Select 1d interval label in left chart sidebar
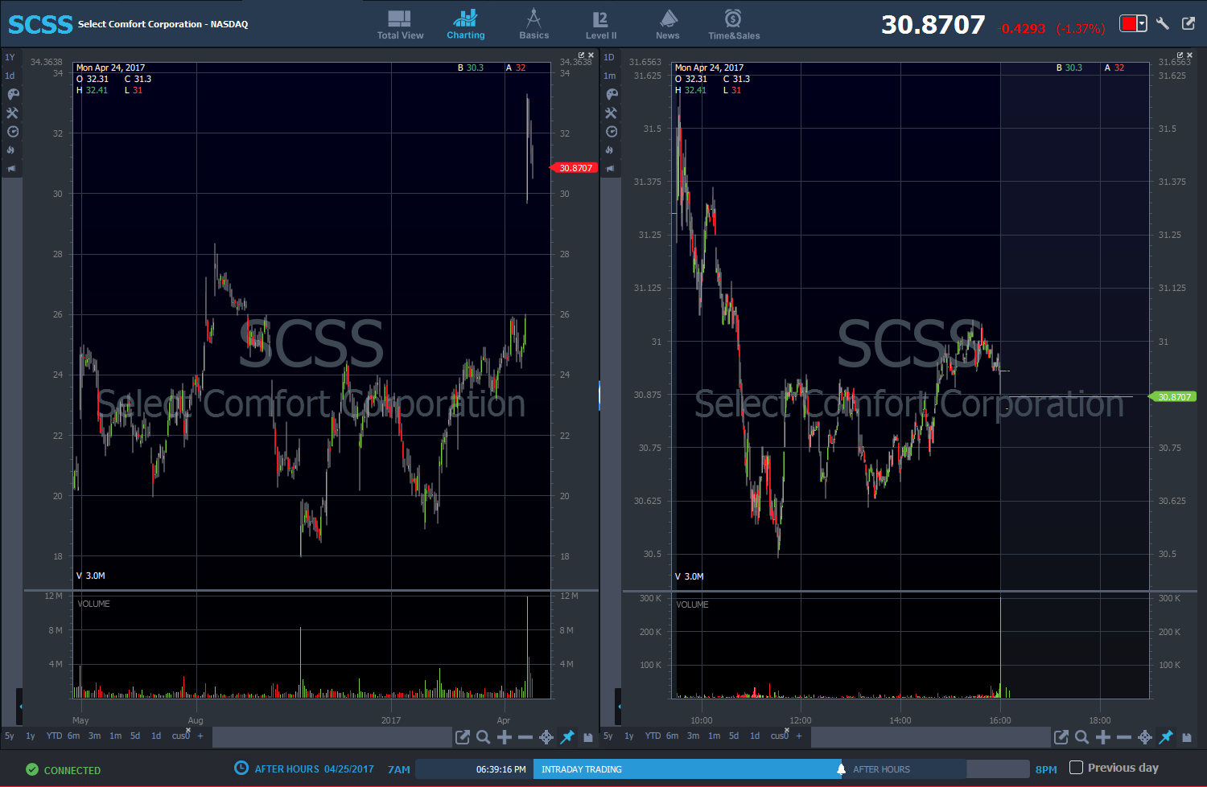This screenshot has height=787, width=1207. coord(10,76)
